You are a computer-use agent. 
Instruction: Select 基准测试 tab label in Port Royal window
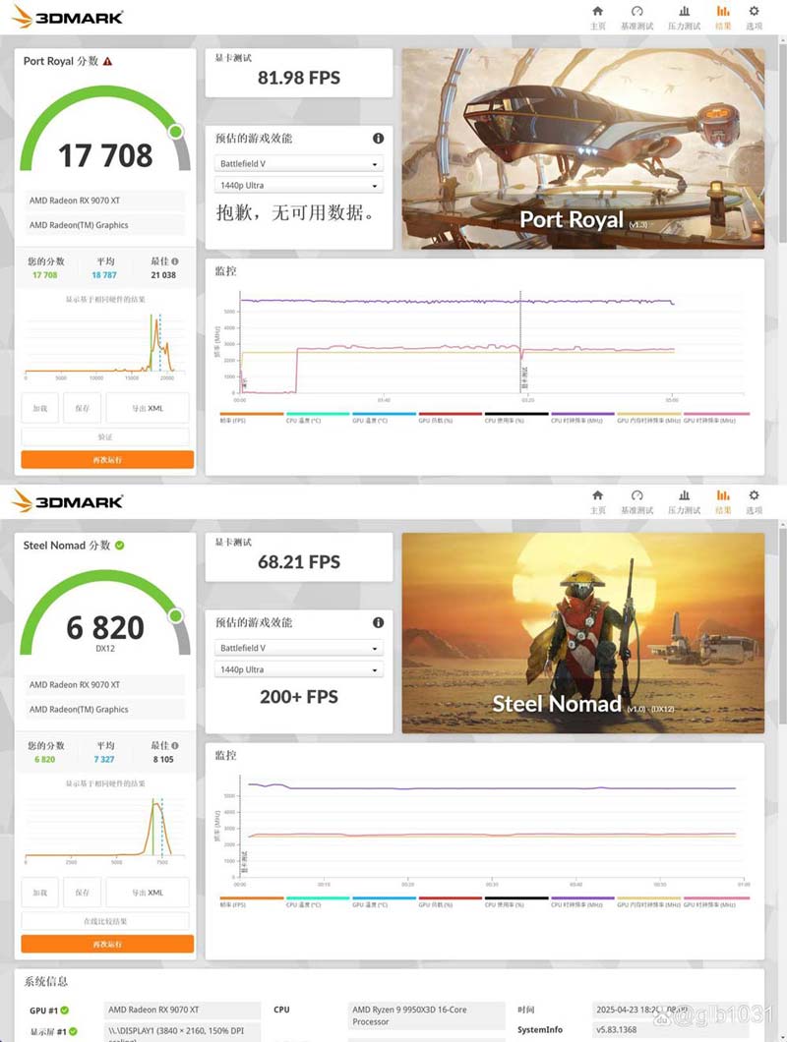point(636,27)
